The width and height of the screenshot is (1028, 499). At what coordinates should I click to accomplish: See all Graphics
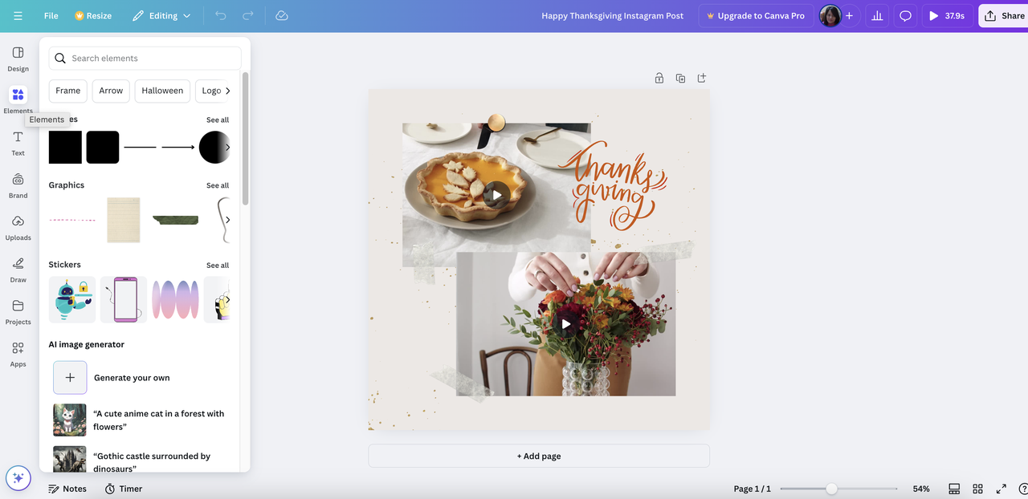(x=218, y=185)
